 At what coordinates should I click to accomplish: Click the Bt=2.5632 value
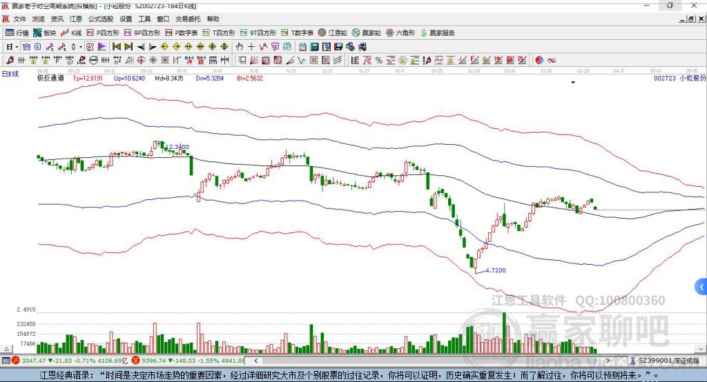point(250,78)
